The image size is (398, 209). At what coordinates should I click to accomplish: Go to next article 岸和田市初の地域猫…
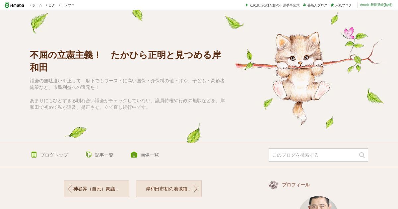[x=169, y=189]
